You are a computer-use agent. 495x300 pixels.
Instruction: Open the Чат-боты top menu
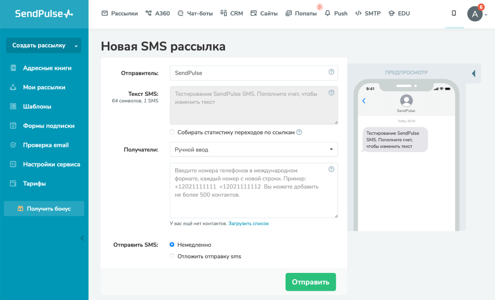click(x=195, y=13)
